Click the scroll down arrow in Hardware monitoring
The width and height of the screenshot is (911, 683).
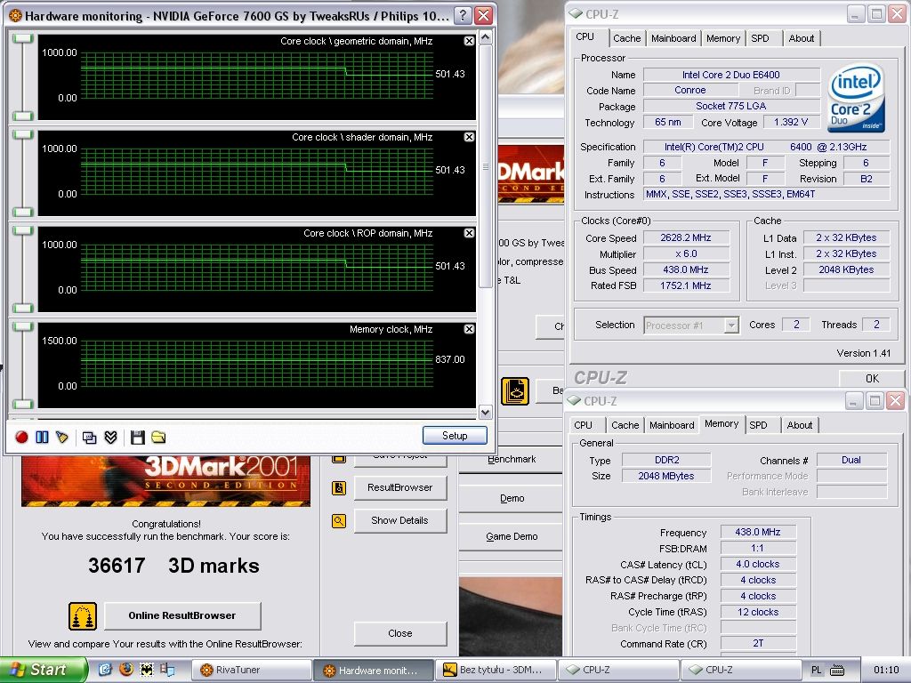(x=486, y=413)
